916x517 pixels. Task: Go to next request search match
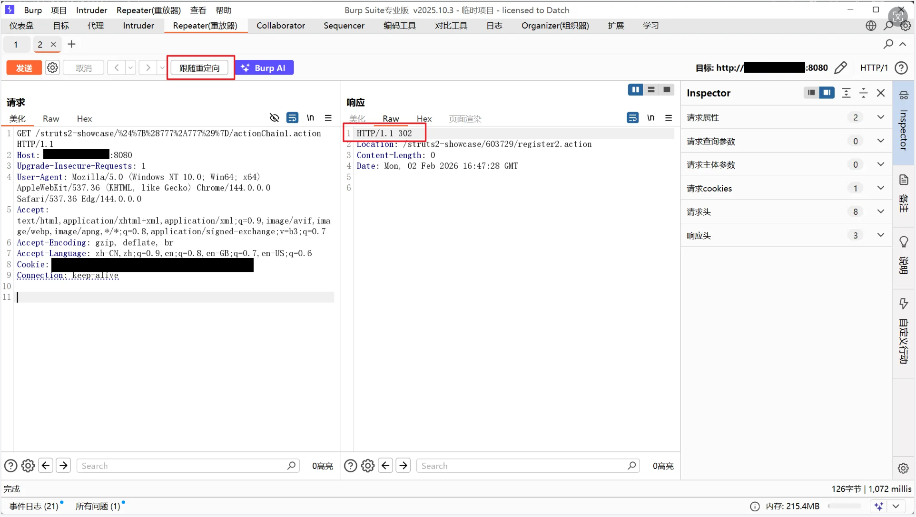pyautogui.click(x=63, y=466)
